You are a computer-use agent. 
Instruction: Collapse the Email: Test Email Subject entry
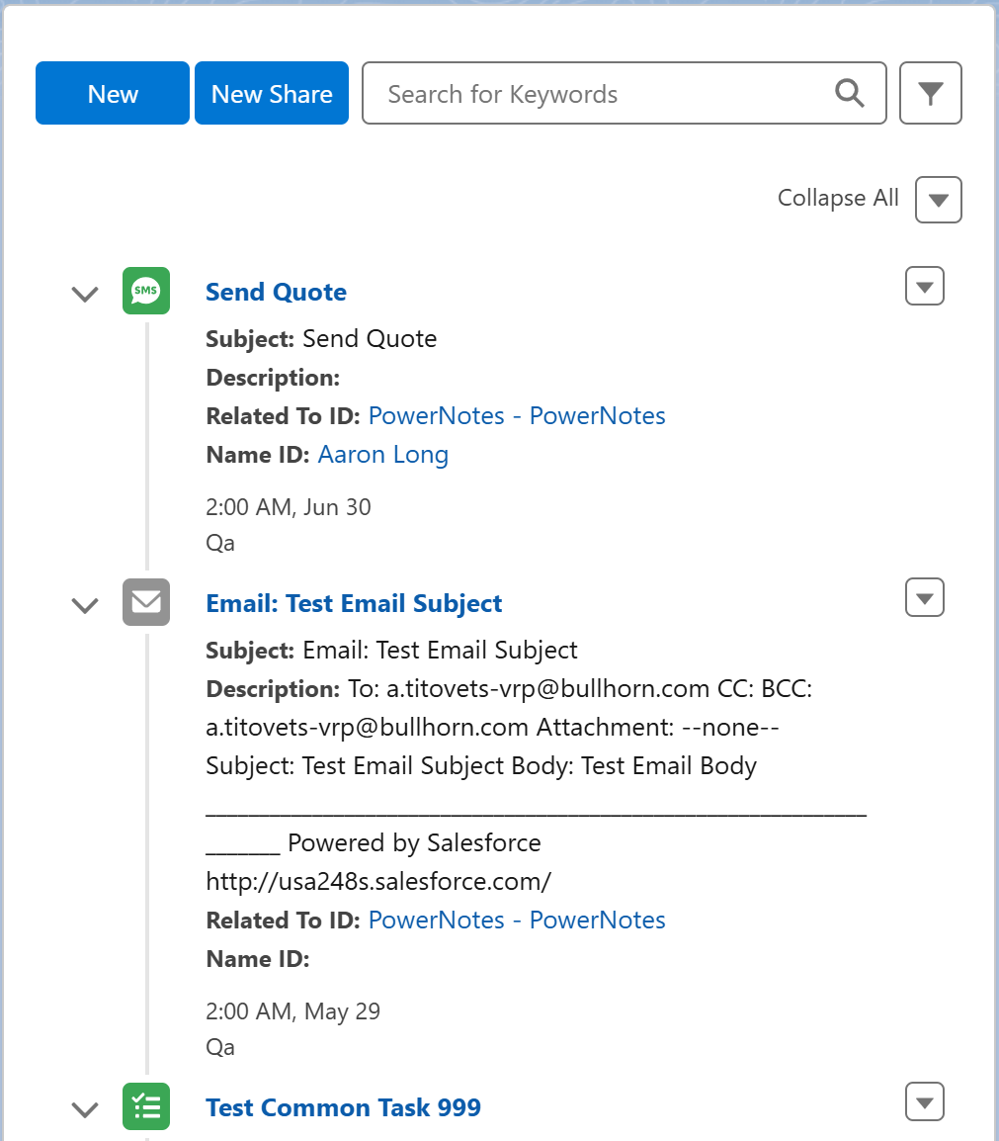[x=85, y=605]
